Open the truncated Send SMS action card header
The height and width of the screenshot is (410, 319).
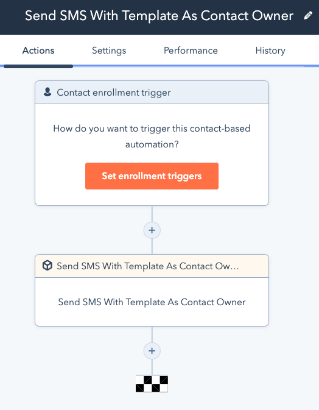click(152, 266)
